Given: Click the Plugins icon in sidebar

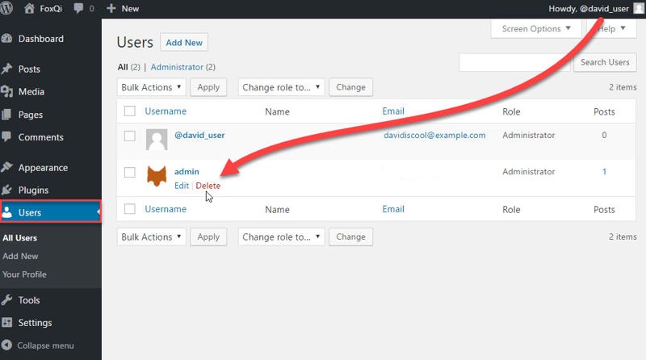Looking at the screenshot, I should pos(7,190).
